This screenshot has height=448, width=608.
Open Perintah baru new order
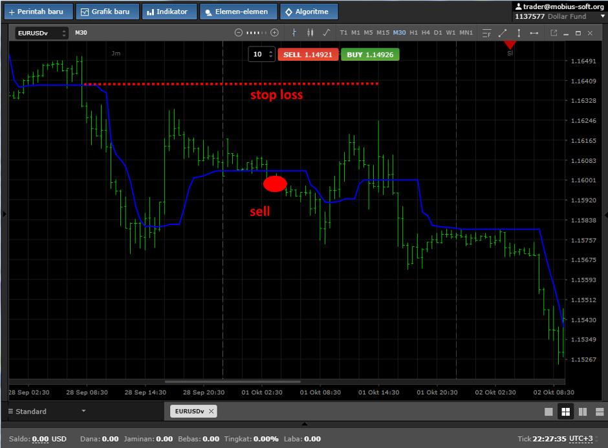click(x=38, y=12)
